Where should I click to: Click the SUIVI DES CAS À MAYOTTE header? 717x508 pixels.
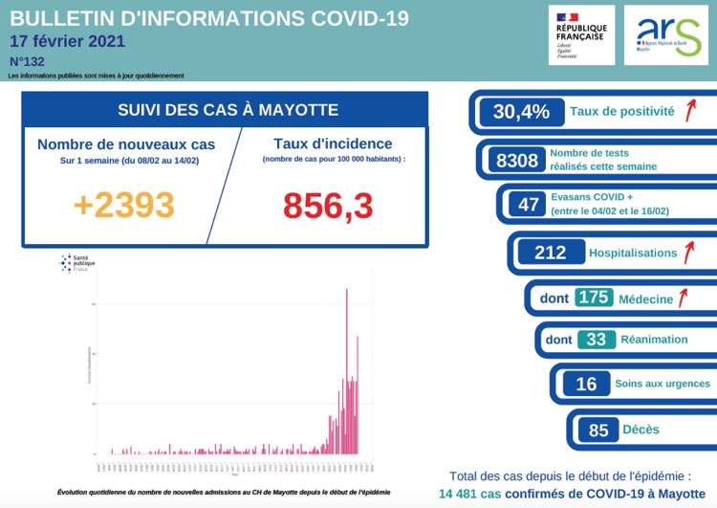point(225,110)
